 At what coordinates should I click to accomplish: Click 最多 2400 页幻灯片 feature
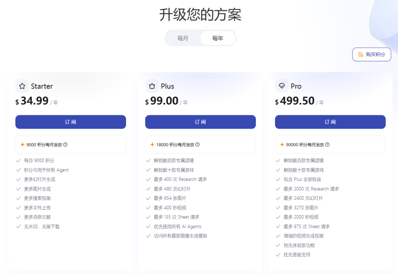pyautogui.click(x=303, y=198)
